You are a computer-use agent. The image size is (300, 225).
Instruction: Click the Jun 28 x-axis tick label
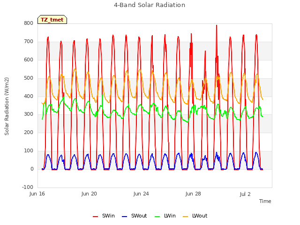coord(193,194)
